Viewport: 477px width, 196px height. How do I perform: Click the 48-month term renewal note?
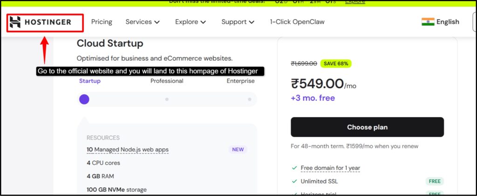(354, 147)
